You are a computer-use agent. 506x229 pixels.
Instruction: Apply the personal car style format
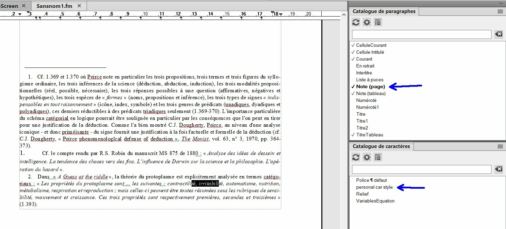(374, 187)
